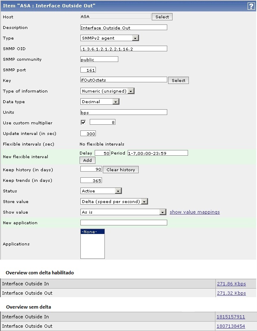Viewport: 257px width, 331px height.
Task: Open the 271.32 Kbps Interface Outside Out link
Action: 231,293
